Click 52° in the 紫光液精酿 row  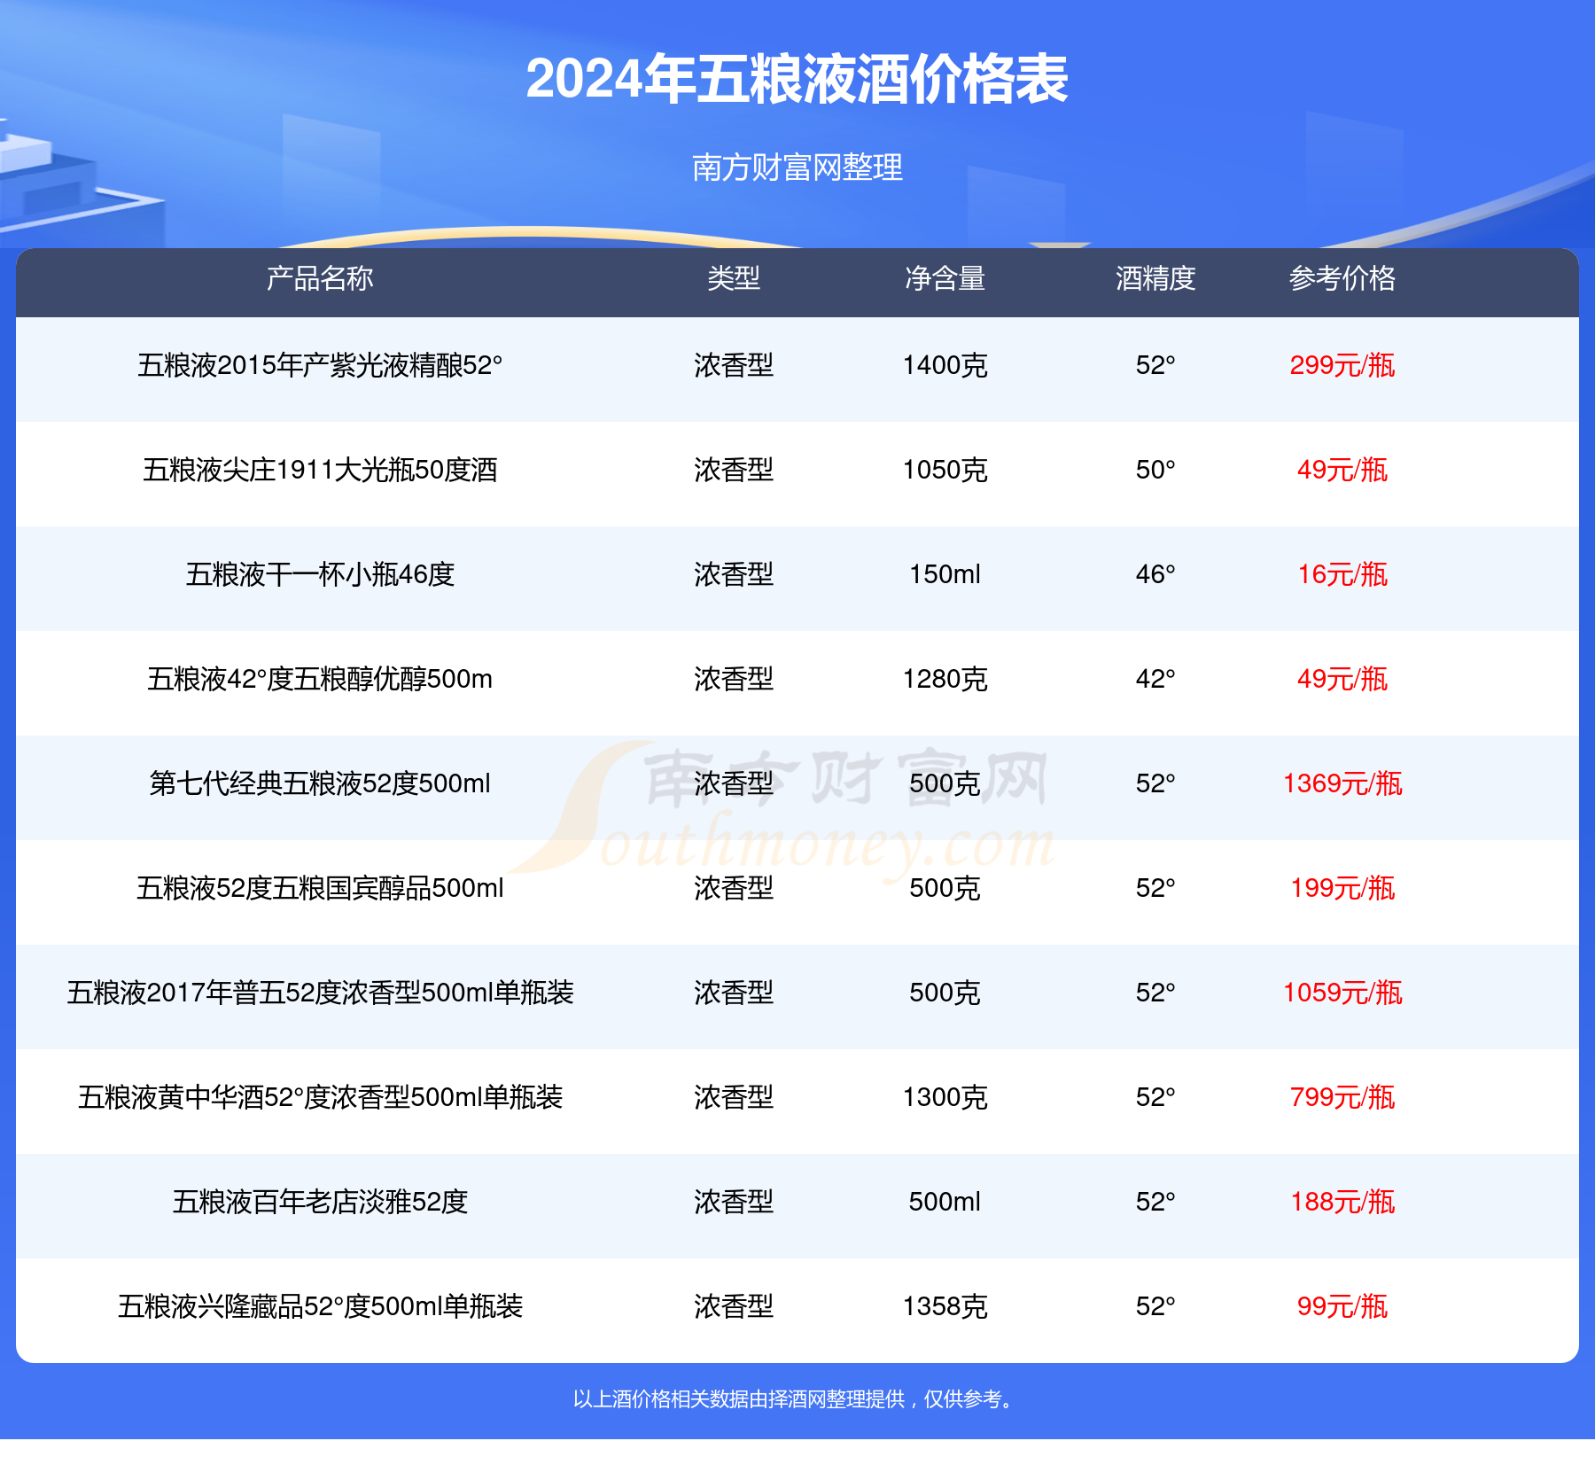[x=1155, y=365]
